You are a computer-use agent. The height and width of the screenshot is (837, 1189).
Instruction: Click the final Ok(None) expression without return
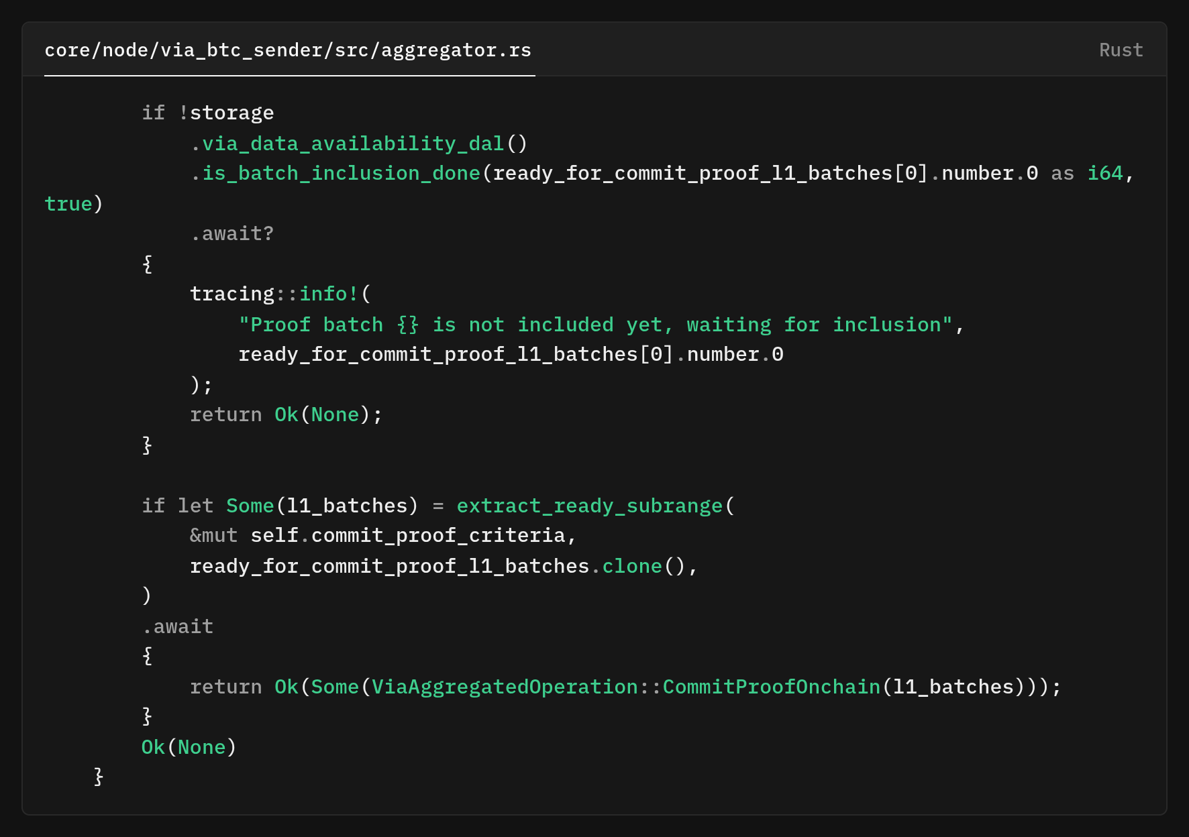(x=189, y=748)
